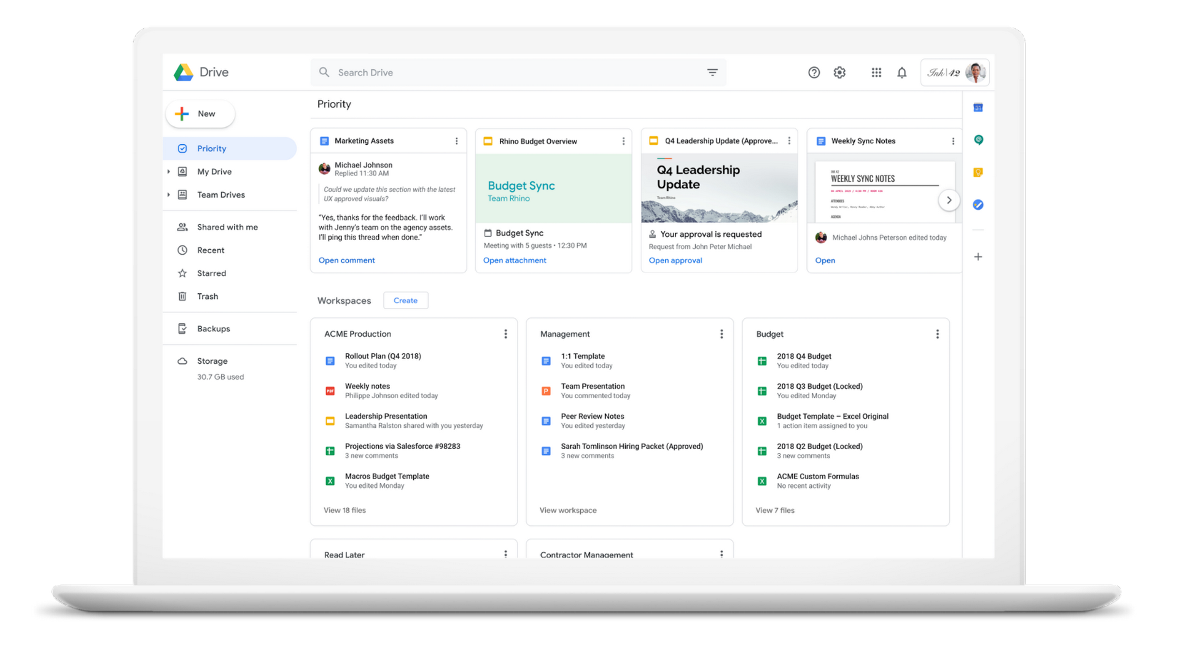The width and height of the screenshot is (1179, 648).
Task: Click the New button
Action: pyautogui.click(x=200, y=114)
